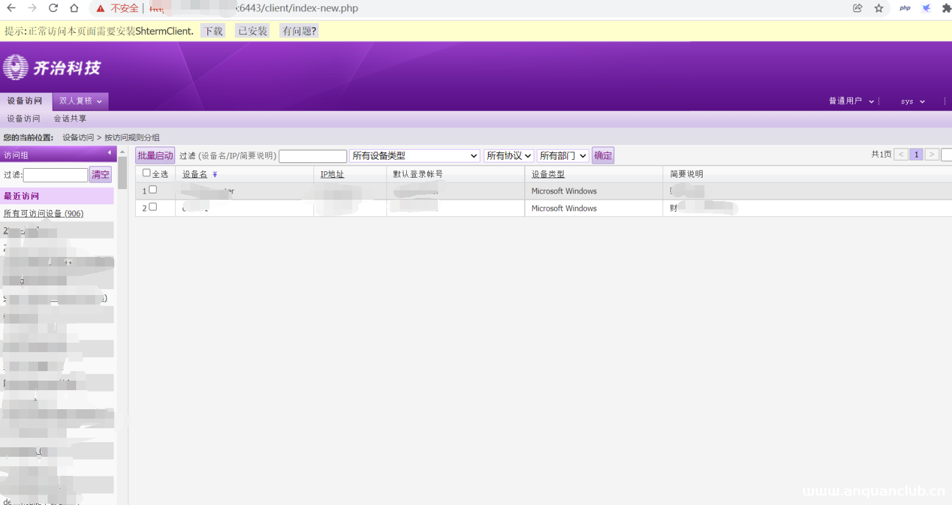Click the share icon in the browser toolbar

pos(857,8)
